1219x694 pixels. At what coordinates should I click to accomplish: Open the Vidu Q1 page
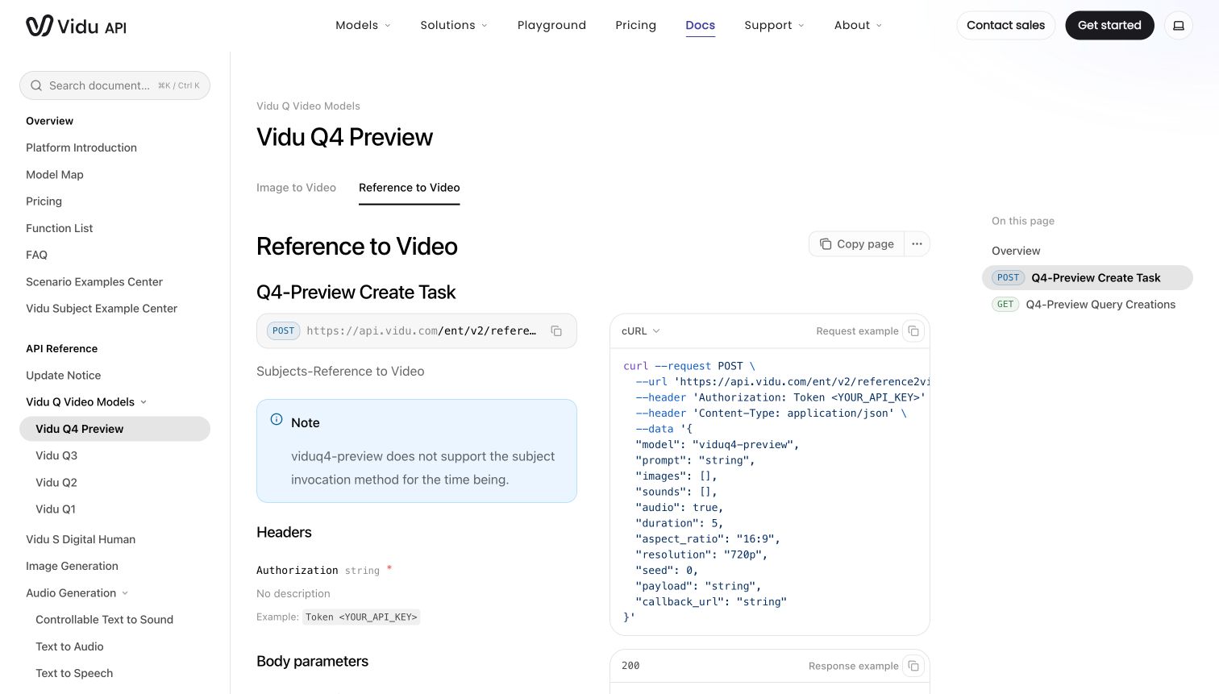click(56, 509)
